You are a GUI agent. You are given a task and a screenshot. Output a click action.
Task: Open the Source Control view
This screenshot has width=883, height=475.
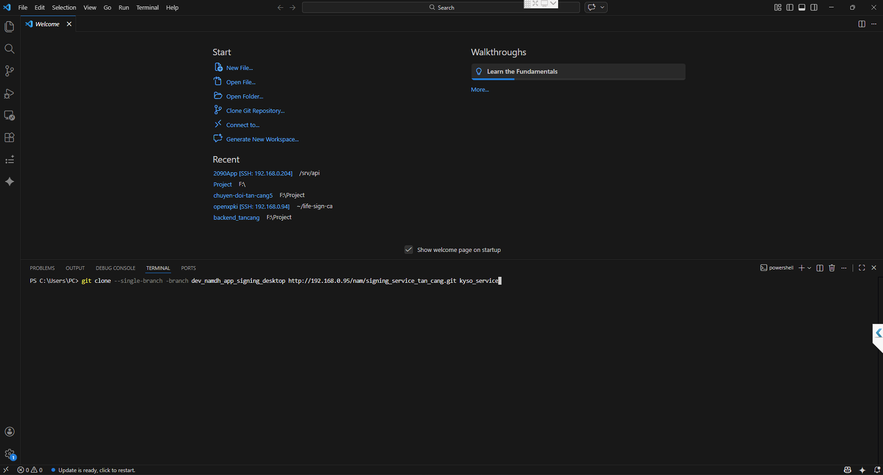[9, 71]
